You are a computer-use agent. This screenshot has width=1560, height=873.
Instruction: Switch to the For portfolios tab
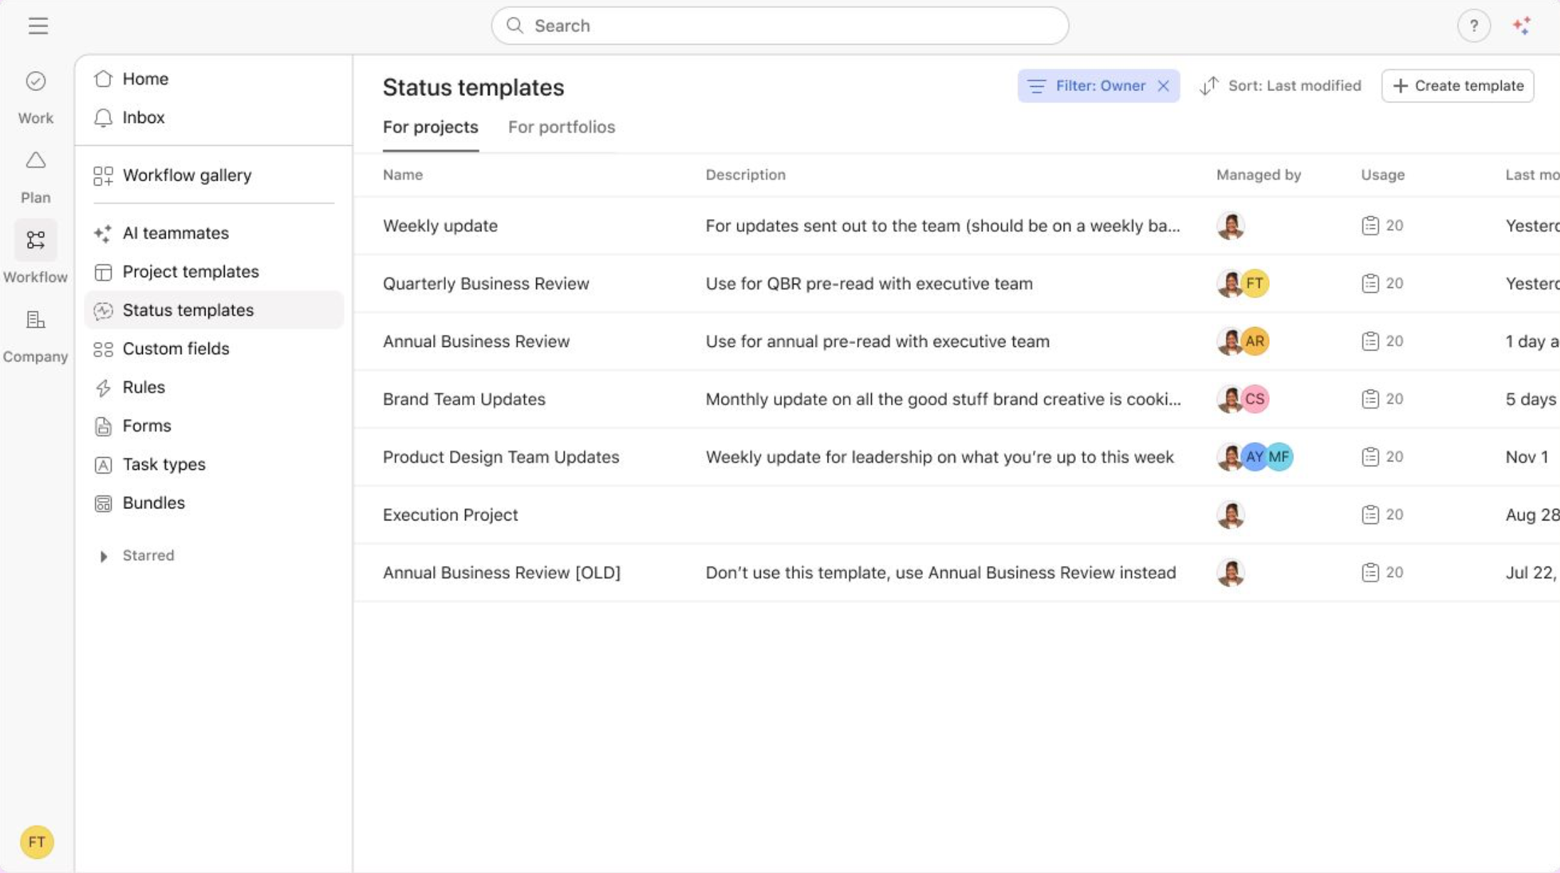(561, 127)
